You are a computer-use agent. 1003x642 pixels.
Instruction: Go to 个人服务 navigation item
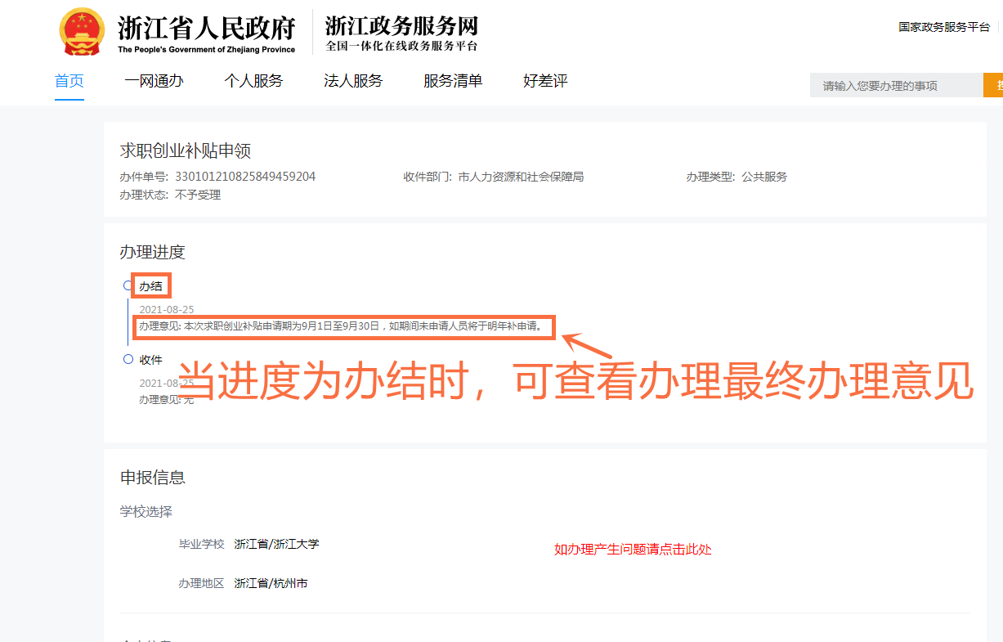pyautogui.click(x=253, y=81)
